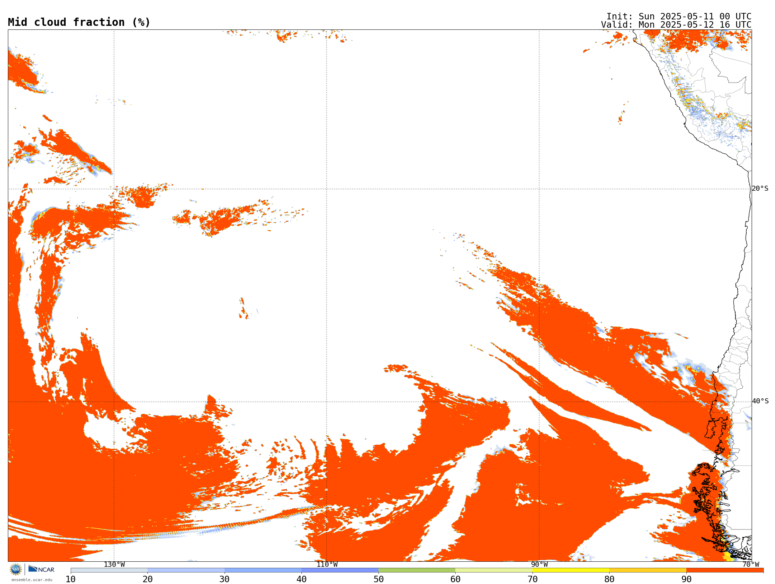Click the 'Init: Sun 2025-05-11 00 UTC' text
The height and width of the screenshot is (584, 775).
[x=679, y=17]
